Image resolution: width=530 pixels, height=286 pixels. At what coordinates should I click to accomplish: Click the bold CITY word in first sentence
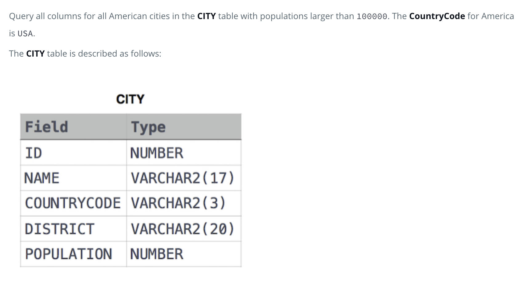[x=206, y=16]
